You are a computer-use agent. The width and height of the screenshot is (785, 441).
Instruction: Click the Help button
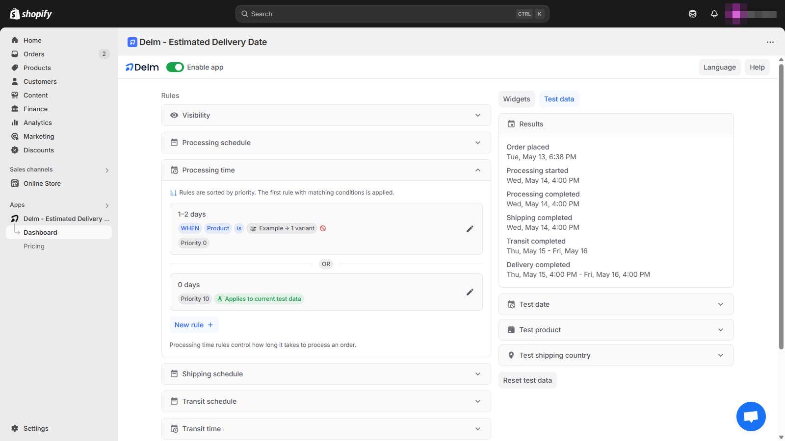[x=757, y=67]
